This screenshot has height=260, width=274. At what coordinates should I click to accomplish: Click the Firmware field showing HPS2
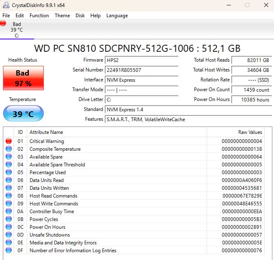(141, 60)
